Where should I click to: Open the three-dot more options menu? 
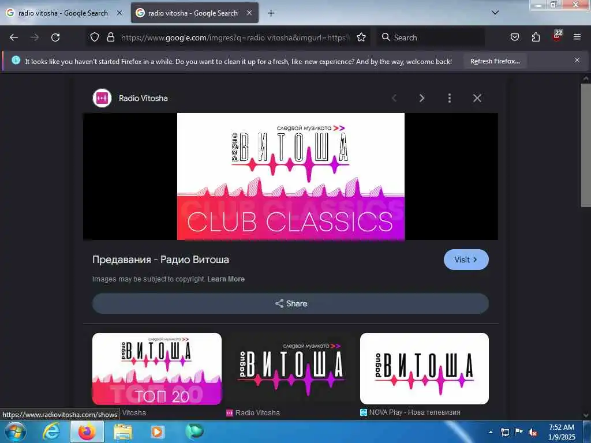449,98
